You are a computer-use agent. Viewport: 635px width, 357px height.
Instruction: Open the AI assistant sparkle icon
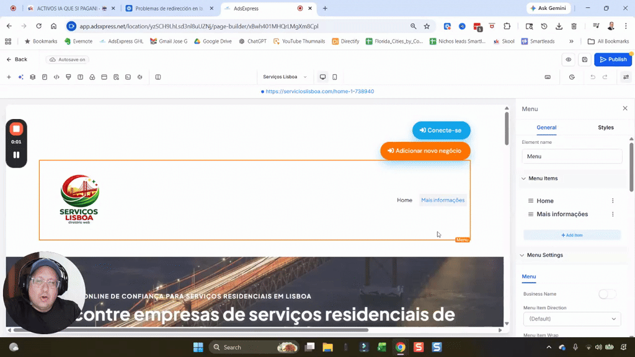coord(20,77)
